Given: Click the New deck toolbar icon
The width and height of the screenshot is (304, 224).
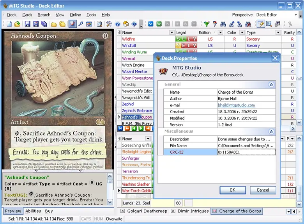Looking at the screenshot, I should point(9,24).
